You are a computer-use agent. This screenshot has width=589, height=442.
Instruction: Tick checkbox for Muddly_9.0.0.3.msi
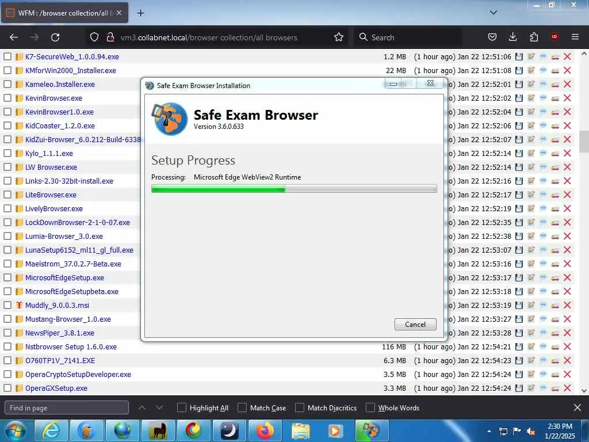click(7, 305)
